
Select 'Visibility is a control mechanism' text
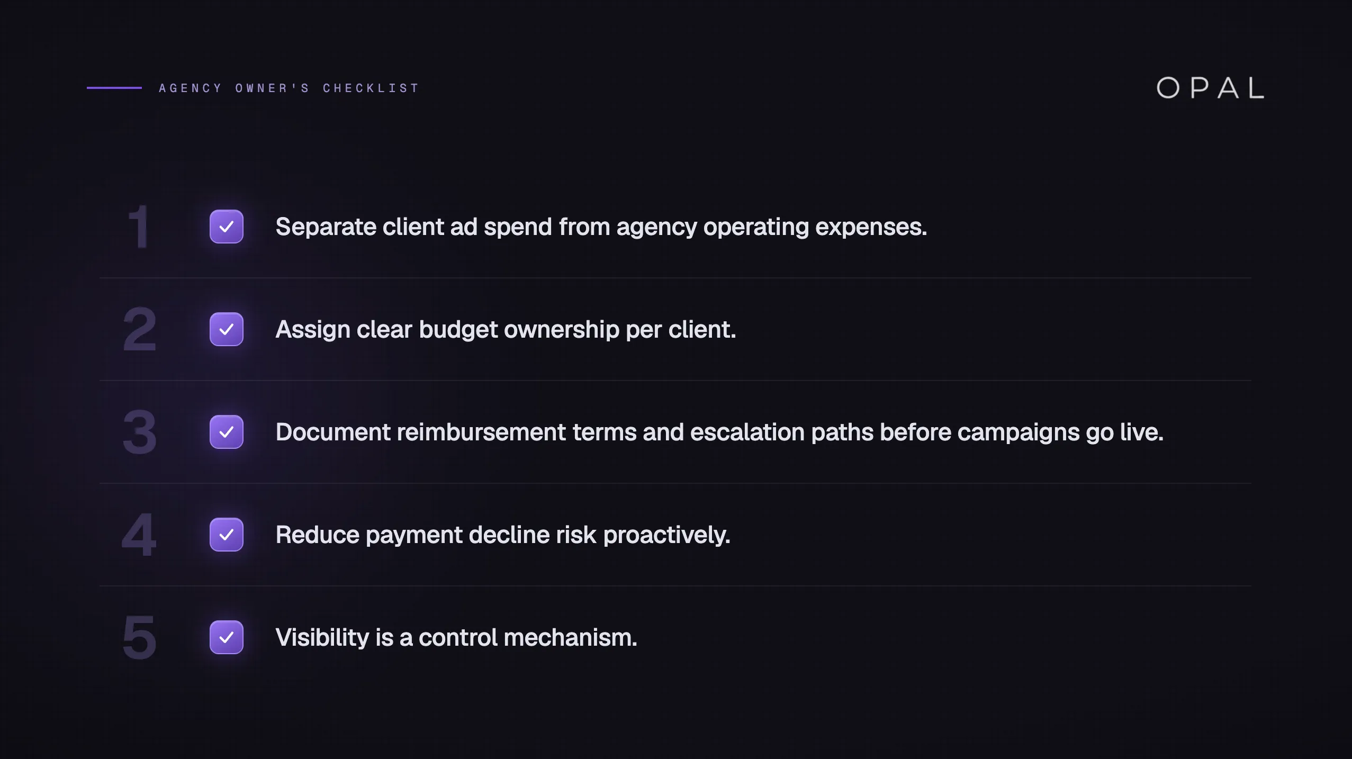456,637
